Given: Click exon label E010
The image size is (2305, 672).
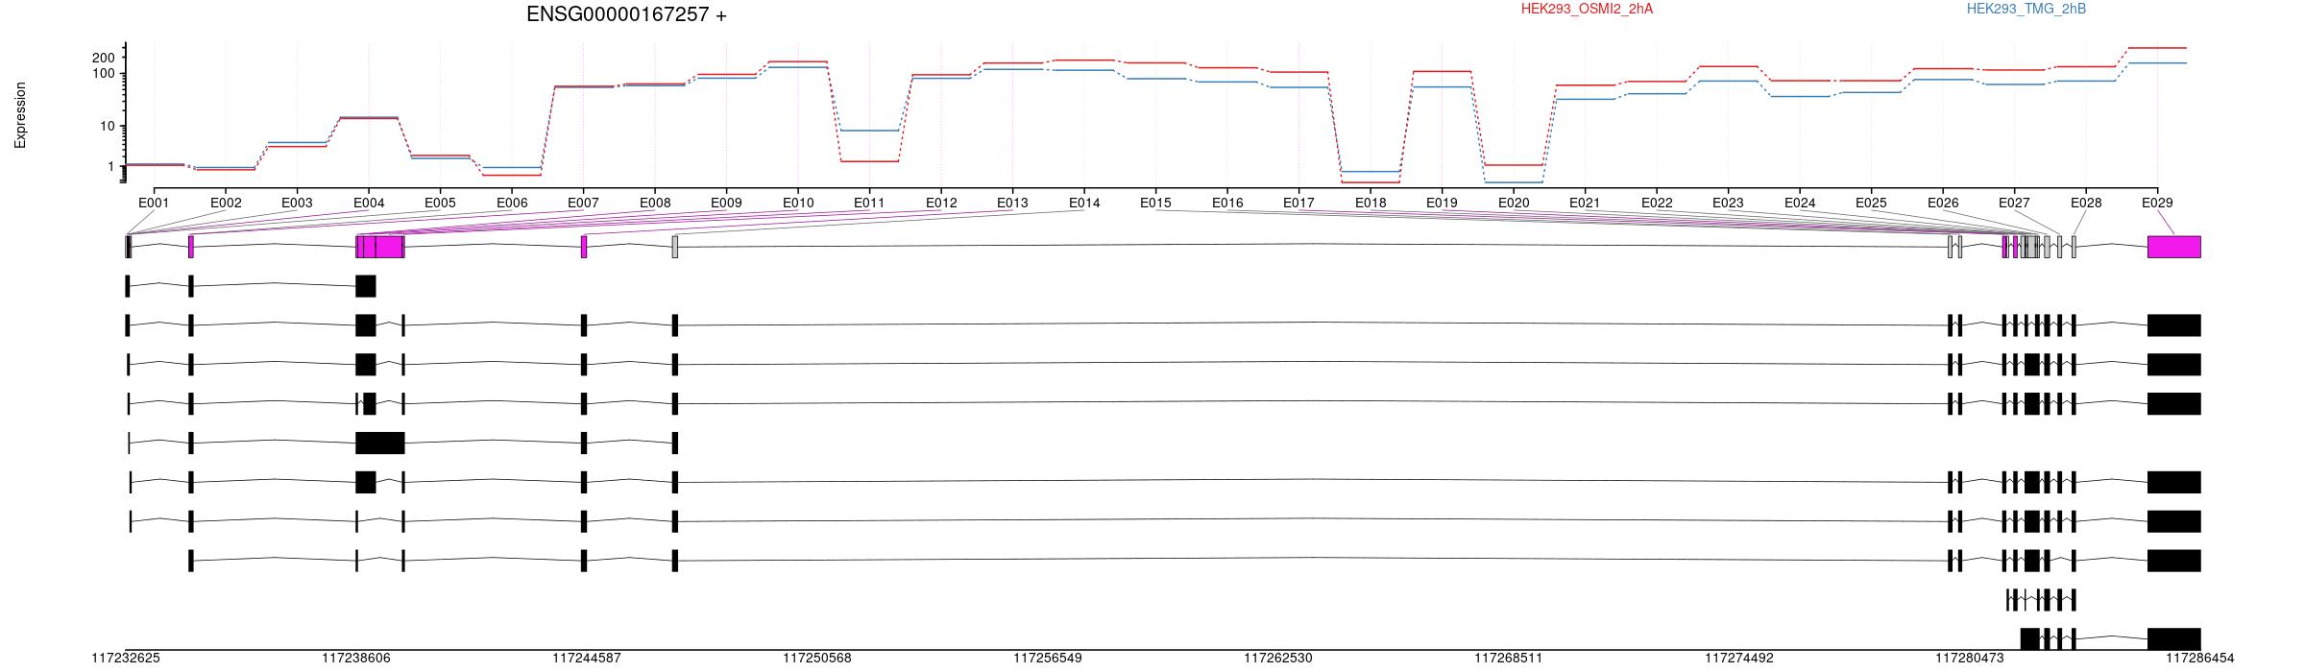Looking at the screenshot, I should tap(798, 203).
